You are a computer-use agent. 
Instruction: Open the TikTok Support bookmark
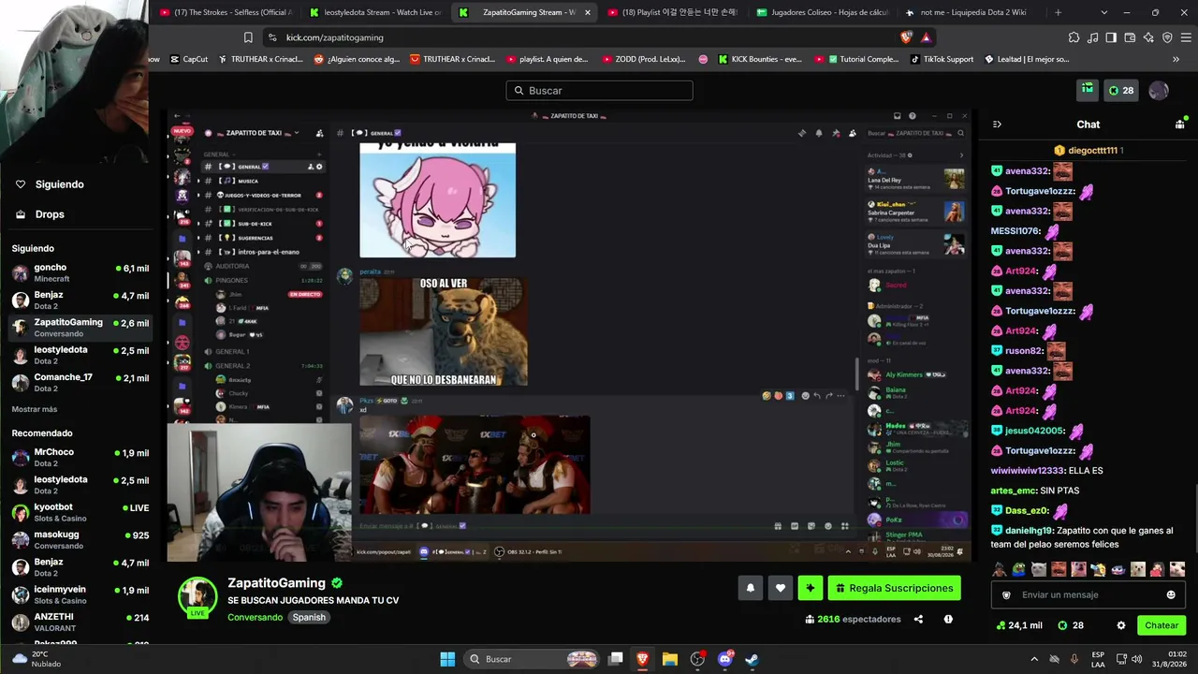click(x=941, y=59)
